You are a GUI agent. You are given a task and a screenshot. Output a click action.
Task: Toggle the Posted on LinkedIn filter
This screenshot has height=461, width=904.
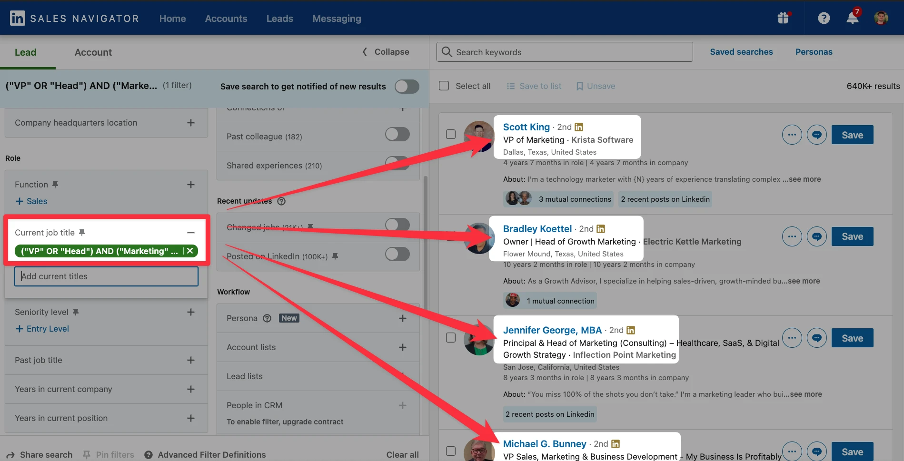pyautogui.click(x=397, y=254)
